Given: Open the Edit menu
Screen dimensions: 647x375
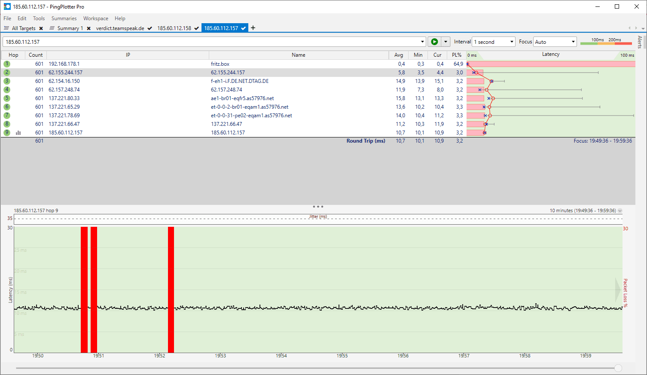Looking at the screenshot, I should tap(22, 18).
